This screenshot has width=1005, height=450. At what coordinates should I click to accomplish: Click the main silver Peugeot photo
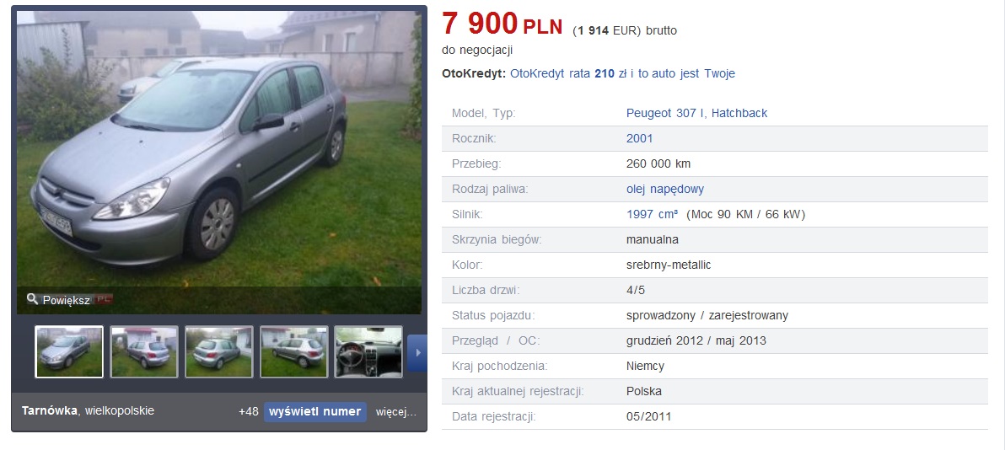click(219, 162)
